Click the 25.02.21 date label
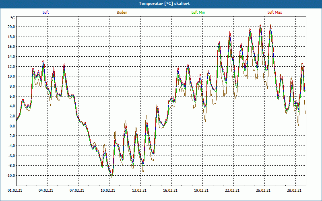322x201 pixels. point(263,190)
